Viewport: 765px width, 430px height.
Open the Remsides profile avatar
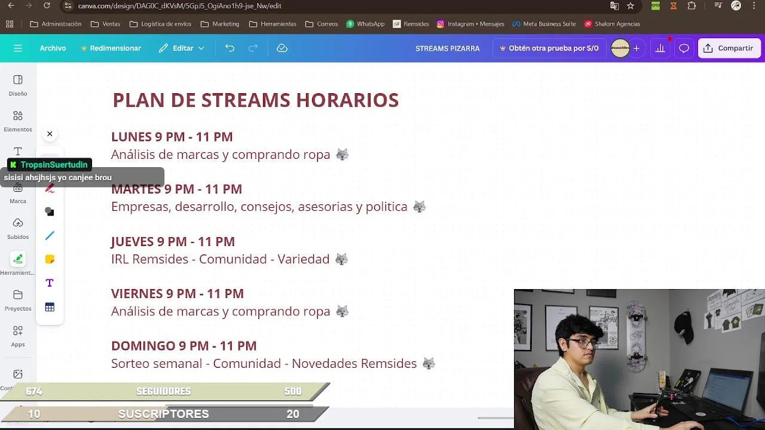pyautogui.click(x=620, y=48)
